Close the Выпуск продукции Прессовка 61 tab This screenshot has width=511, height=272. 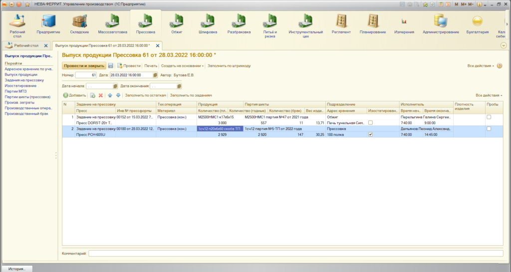point(158,46)
